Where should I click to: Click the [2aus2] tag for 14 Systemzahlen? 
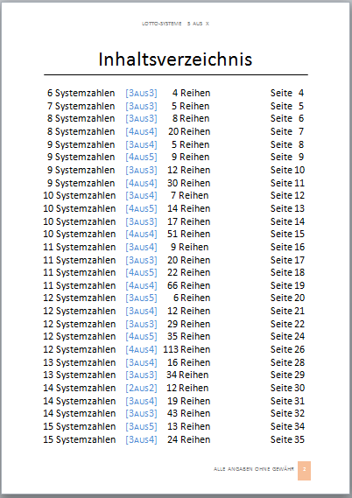(141, 388)
